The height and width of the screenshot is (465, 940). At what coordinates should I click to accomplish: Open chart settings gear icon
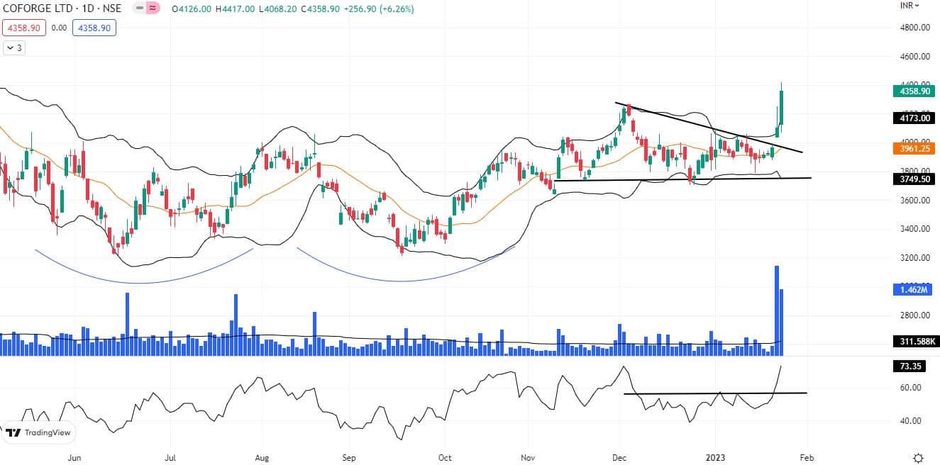tap(918, 457)
